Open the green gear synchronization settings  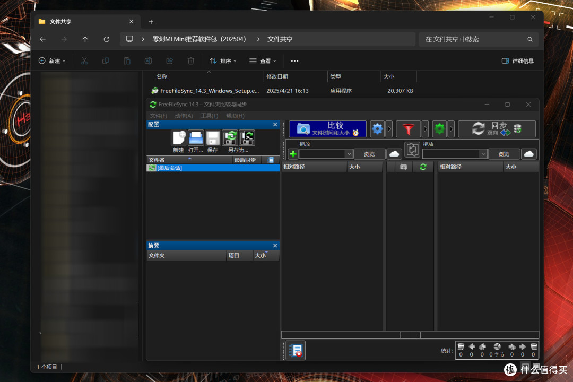click(x=439, y=129)
